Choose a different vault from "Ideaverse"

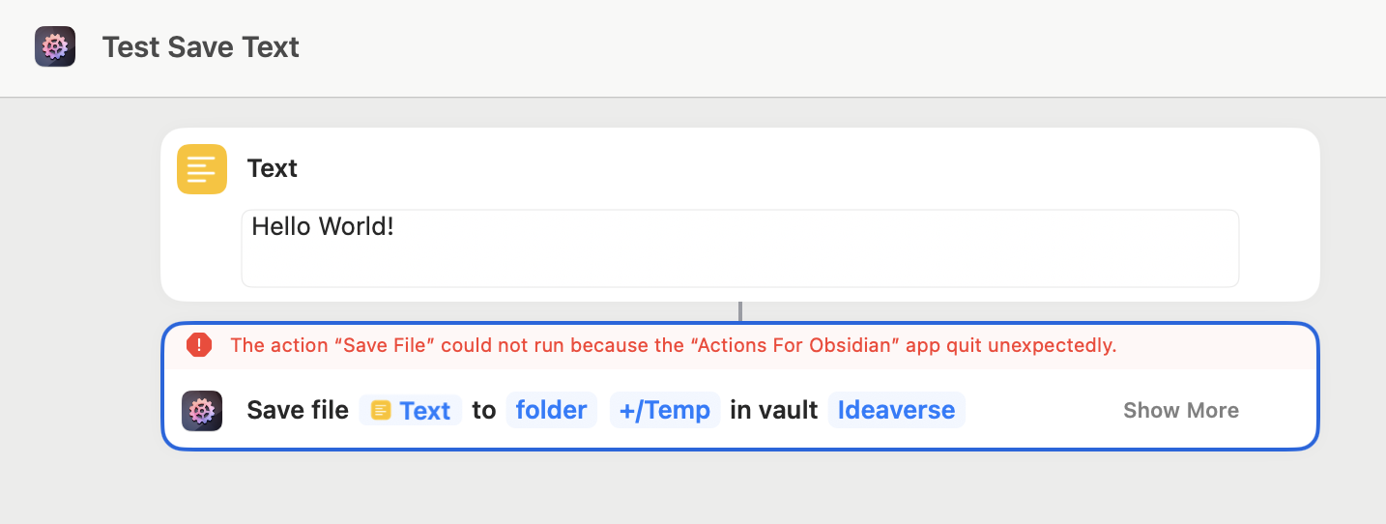click(x=896, y=410)
